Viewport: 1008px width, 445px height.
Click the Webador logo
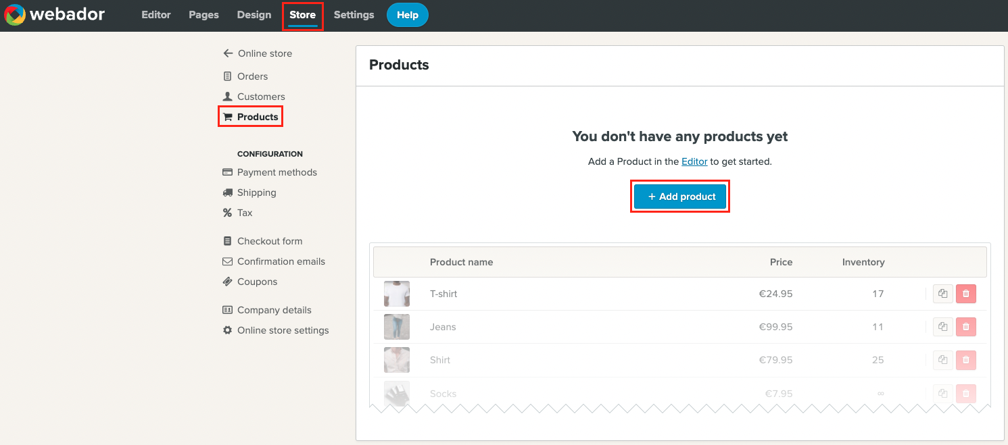coord(54,15)
